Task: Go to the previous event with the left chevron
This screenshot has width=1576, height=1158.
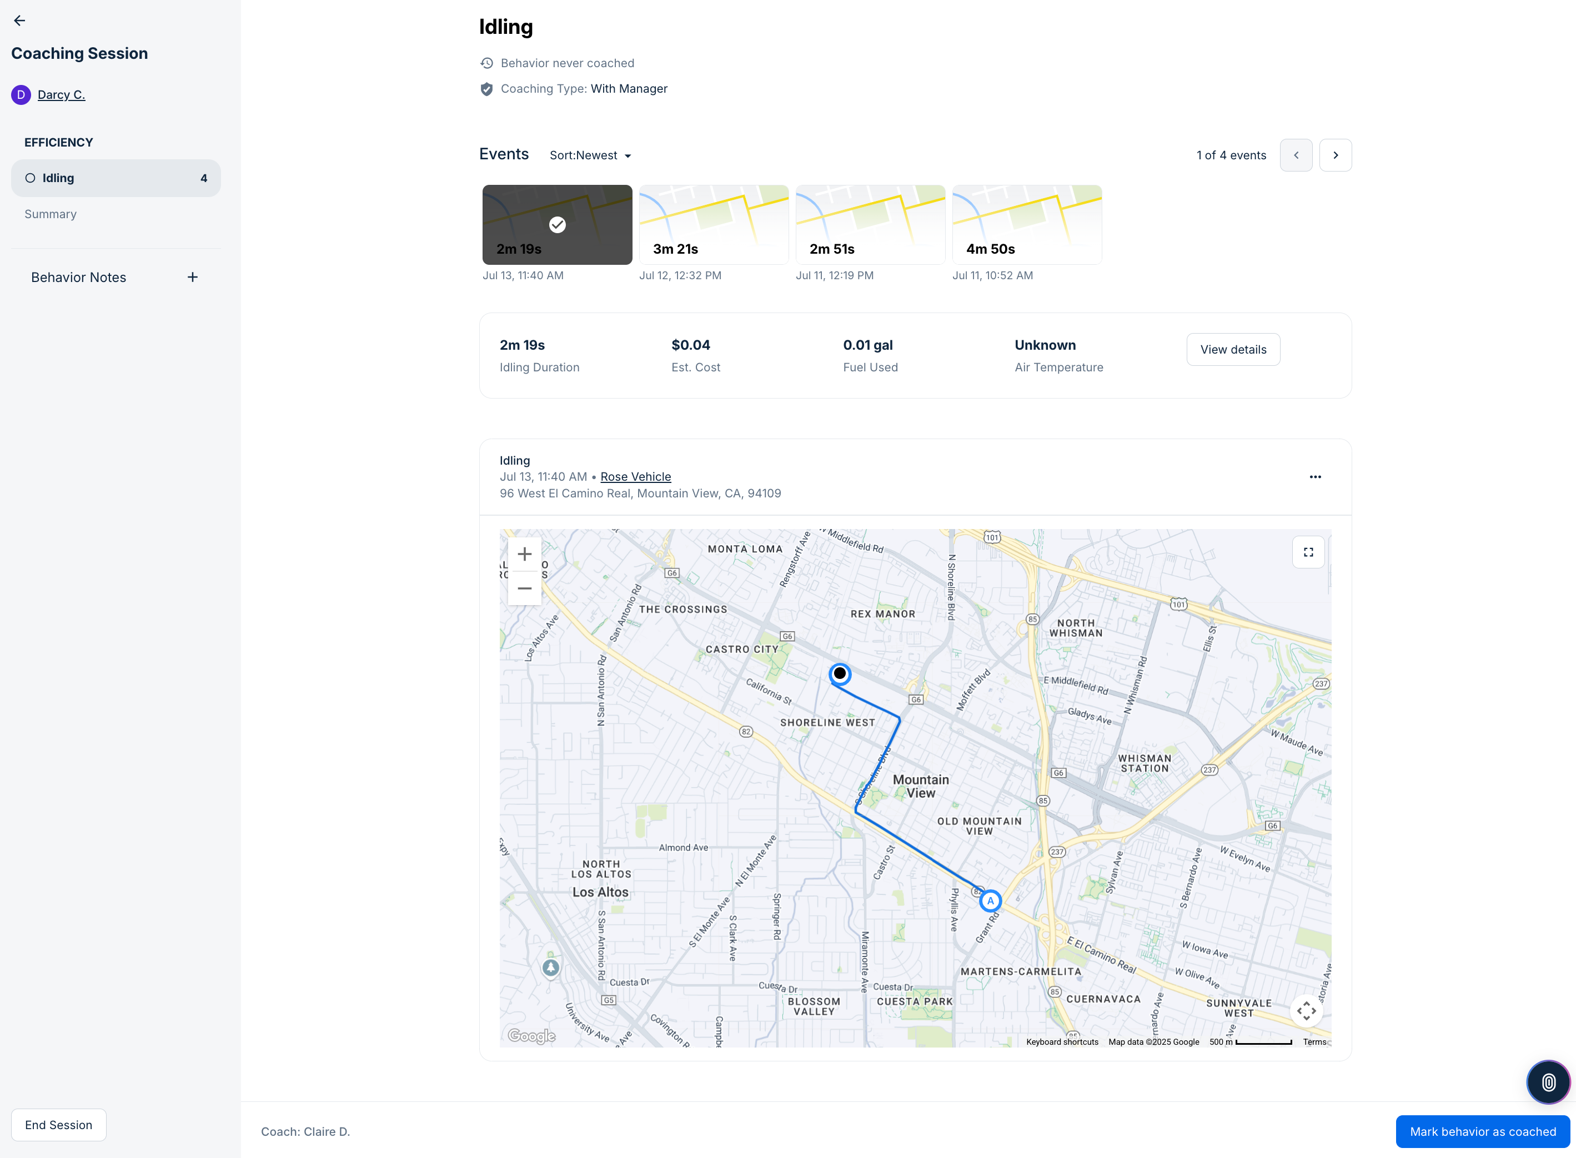Action: tap(1296, 155)
